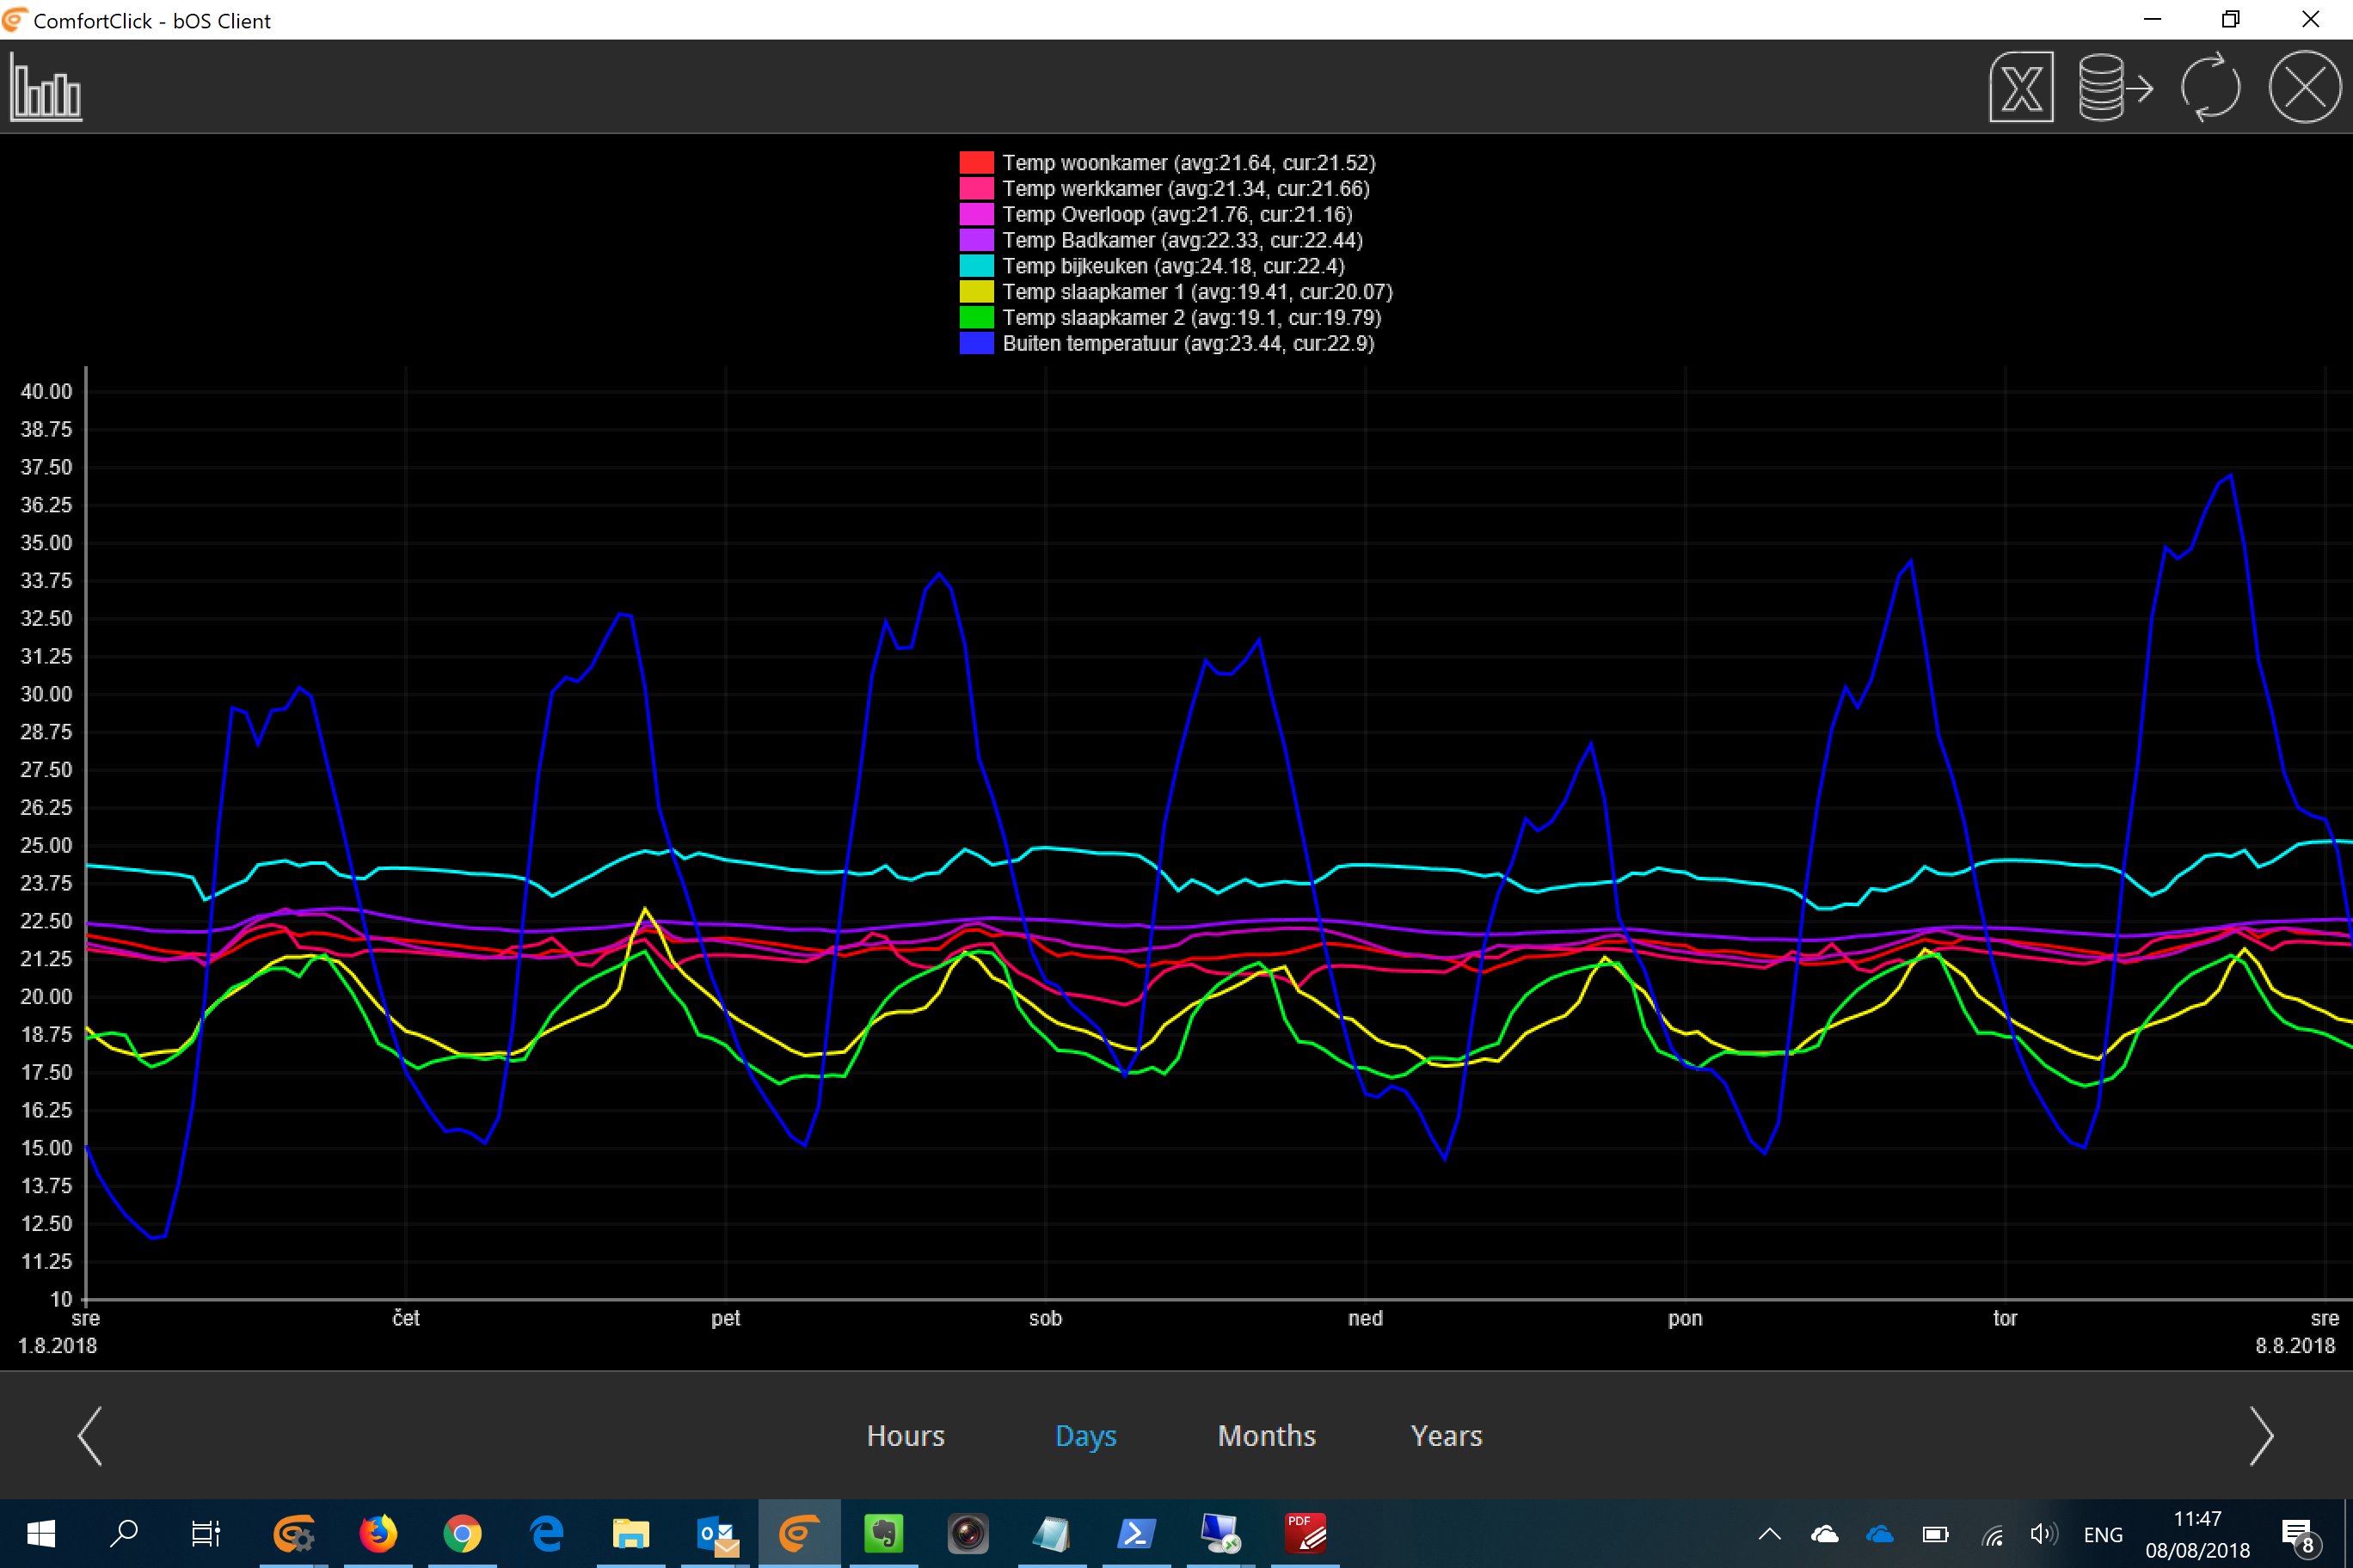Go to the next time period with the right arrow
2353x1568 pixels.
[2261, 1436]
